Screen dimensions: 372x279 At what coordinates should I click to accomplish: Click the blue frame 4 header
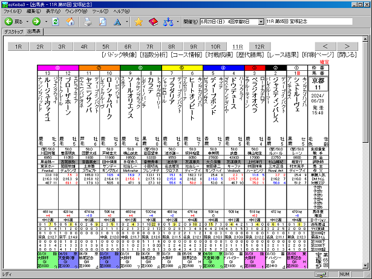tap(224, 68)
